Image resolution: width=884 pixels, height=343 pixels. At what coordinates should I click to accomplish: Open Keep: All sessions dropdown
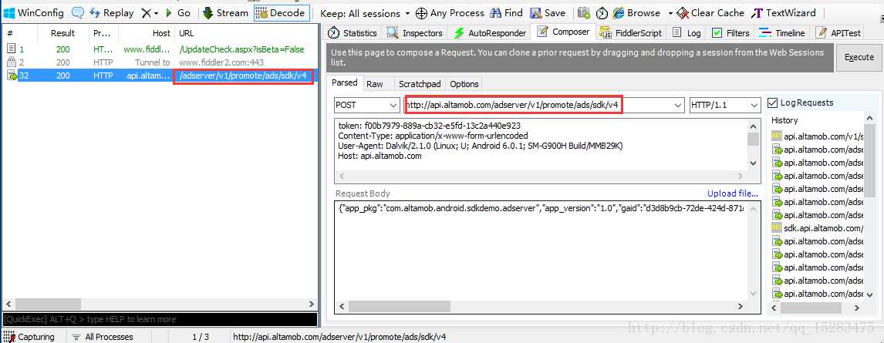(x=365, y=13)
